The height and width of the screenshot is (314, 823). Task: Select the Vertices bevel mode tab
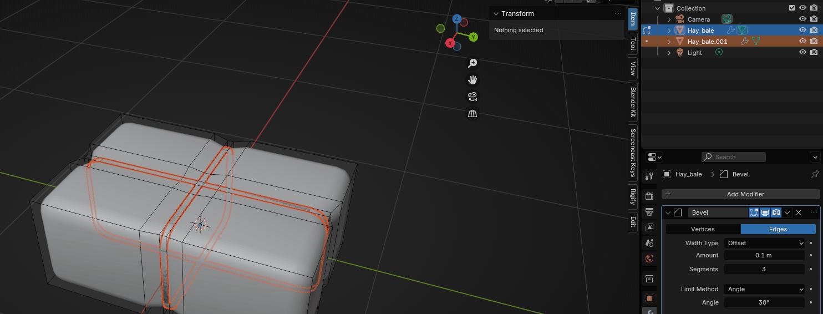[703, 229]
